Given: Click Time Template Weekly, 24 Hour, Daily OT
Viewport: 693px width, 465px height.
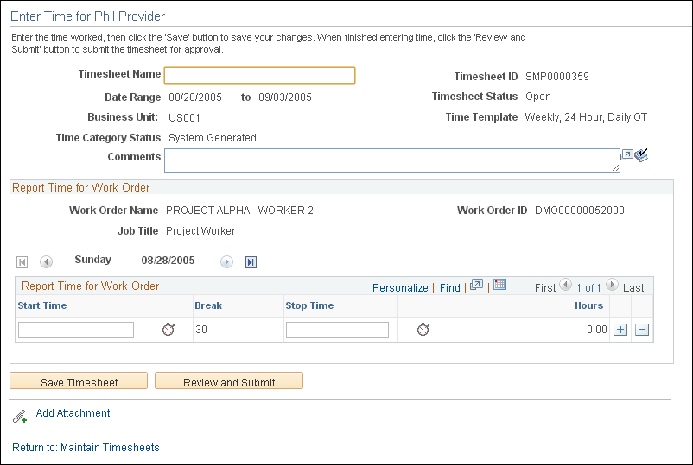Looking at the screenshot, I should pos(586,117).
